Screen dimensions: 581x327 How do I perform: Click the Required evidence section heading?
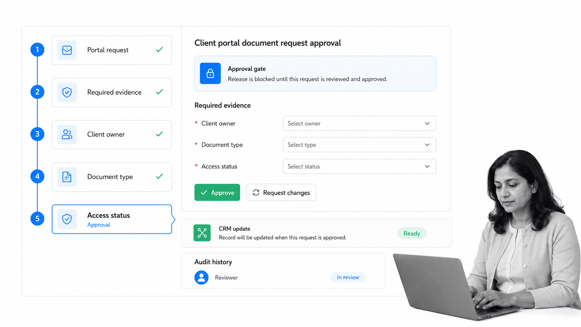click(222, 105)
